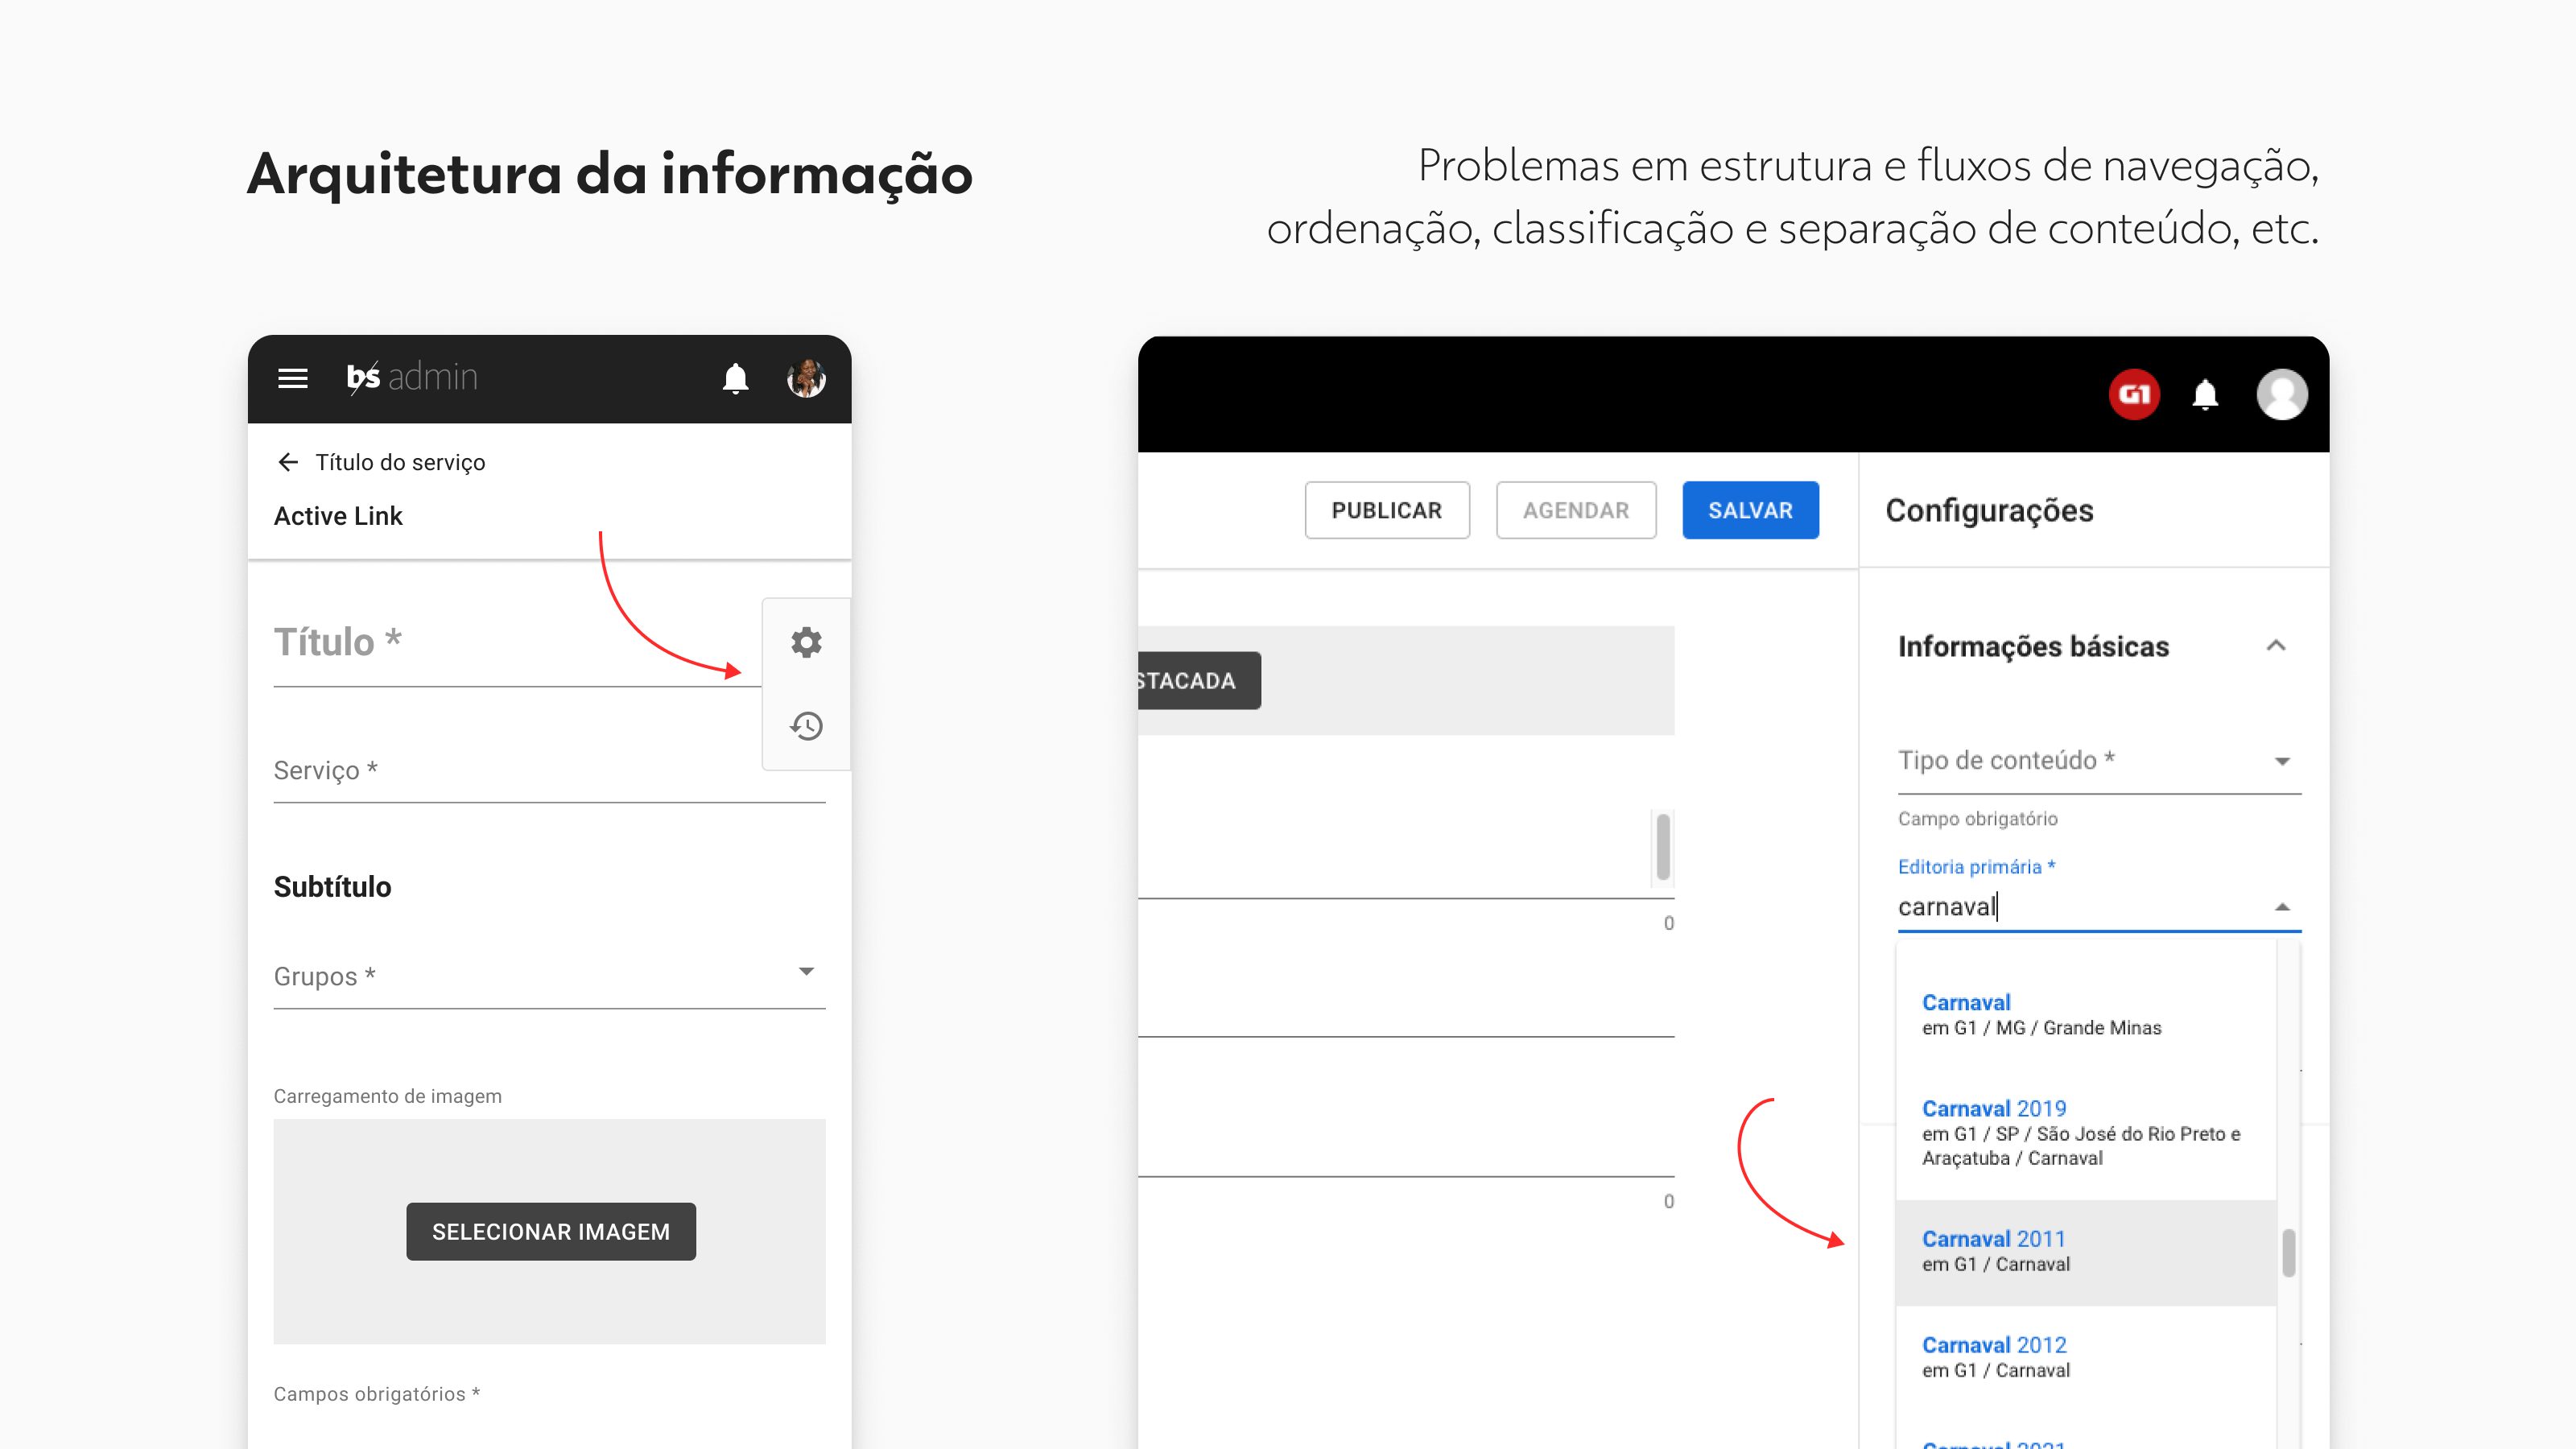
Task: Close the Editoria primária dropdown arrow
Action: [2282, 907]
